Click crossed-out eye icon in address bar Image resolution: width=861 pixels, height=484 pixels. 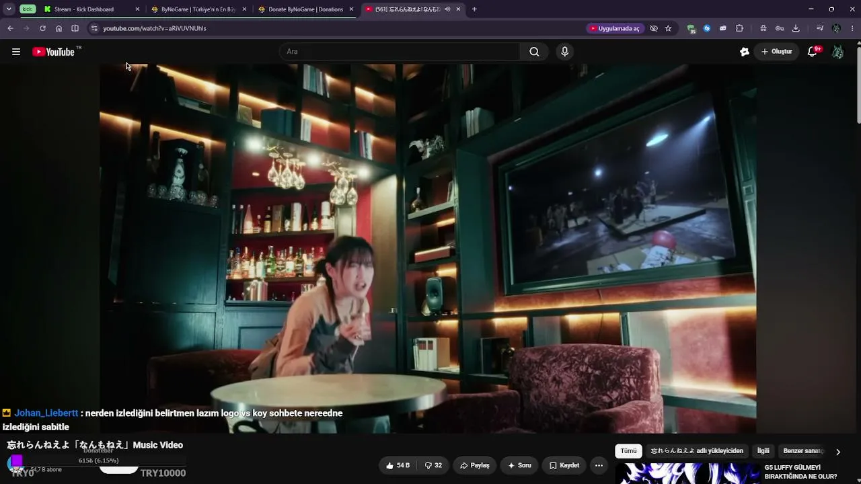654,28
